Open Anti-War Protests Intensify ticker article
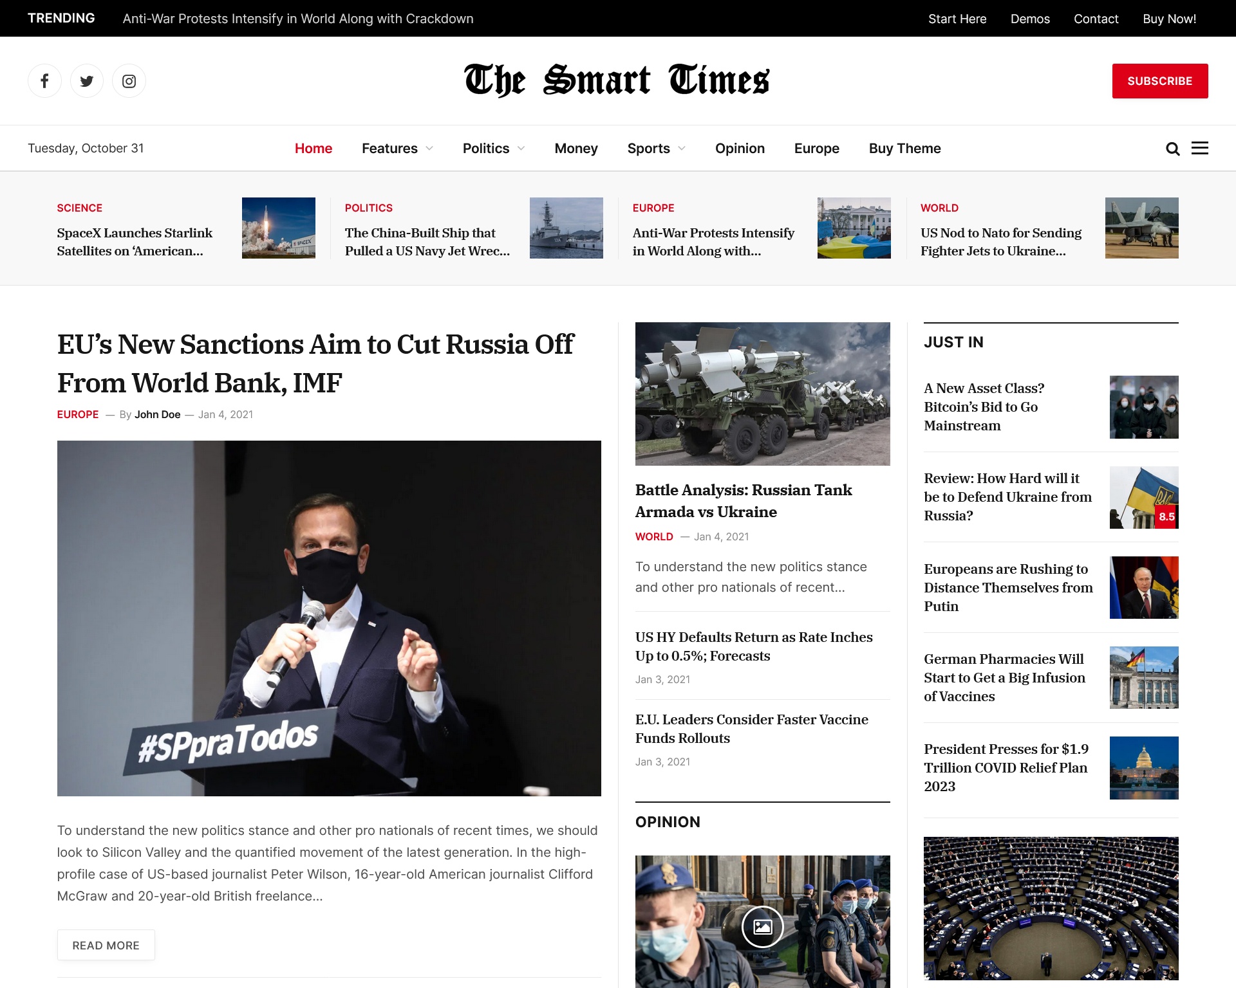 [713, 242]
